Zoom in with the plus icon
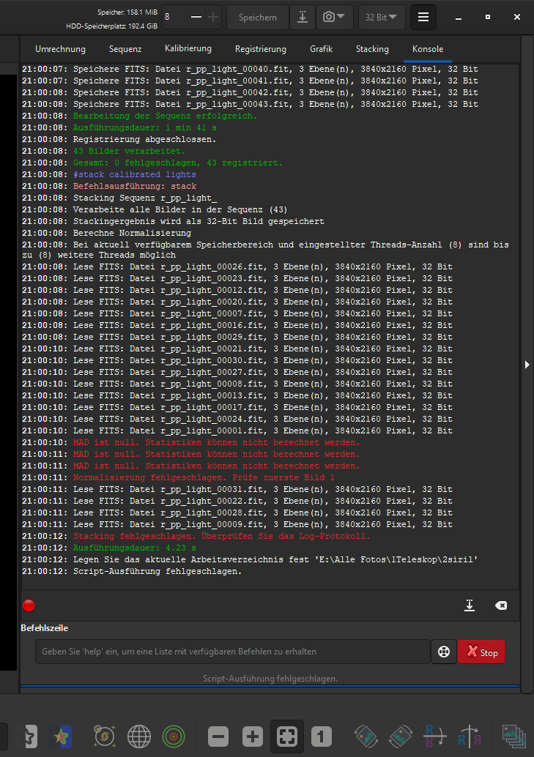Viewport: 534px width, 757px height. [x=252, y=737]
